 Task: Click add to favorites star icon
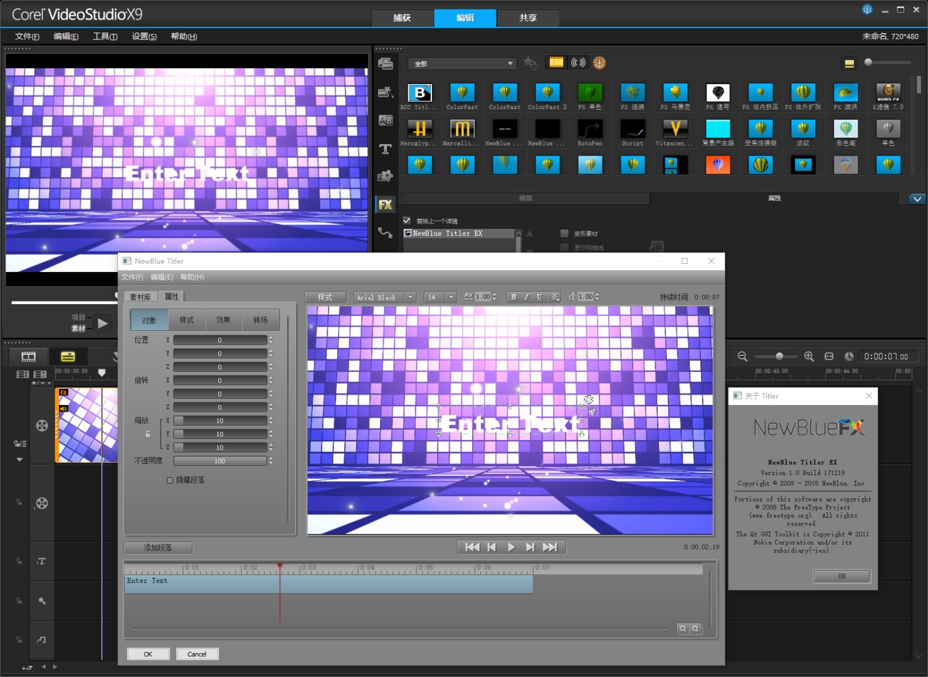pos(530,63)
